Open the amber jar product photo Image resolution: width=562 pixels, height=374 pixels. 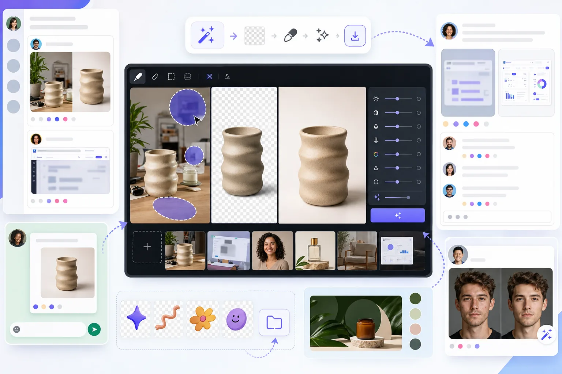(356, 323)
